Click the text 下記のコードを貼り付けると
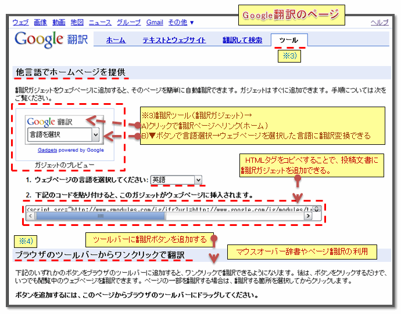The image size is (401, 314). (x=76, y=195)
